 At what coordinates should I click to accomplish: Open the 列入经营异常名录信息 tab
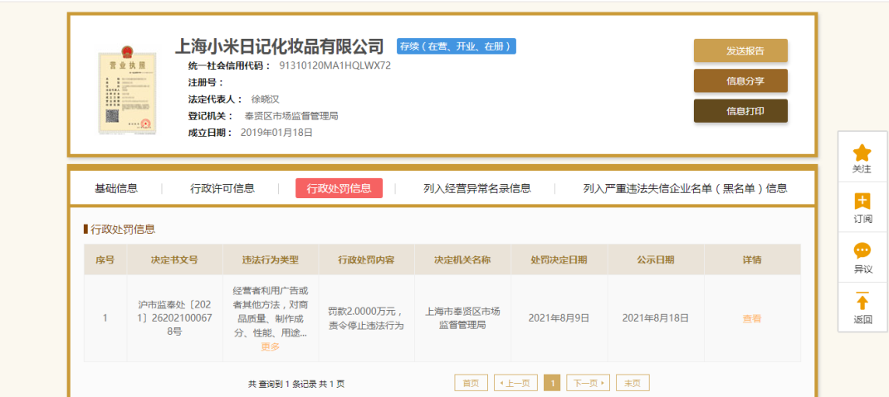(x=477, y=189)
